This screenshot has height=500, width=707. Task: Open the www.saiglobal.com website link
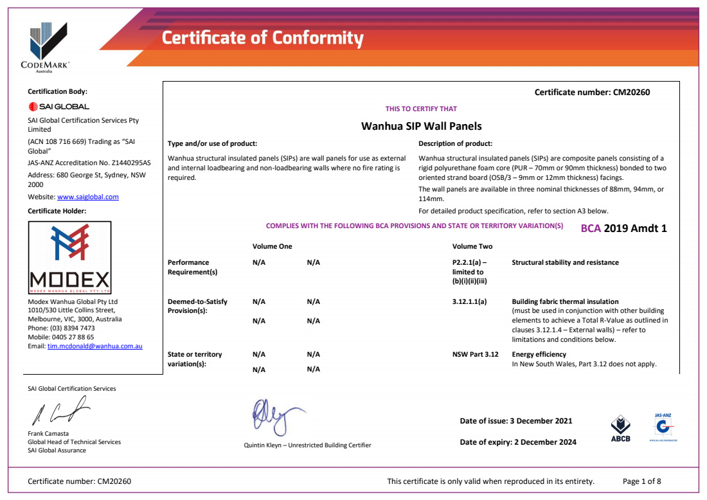[88, 197]
